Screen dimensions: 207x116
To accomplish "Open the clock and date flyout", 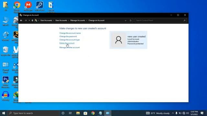I will click(x=194, y=113).
